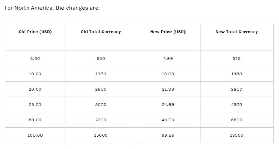Screen dimensions: 279x149
Task: Select the 20.00 old price cell
Action: pos(35,89)
